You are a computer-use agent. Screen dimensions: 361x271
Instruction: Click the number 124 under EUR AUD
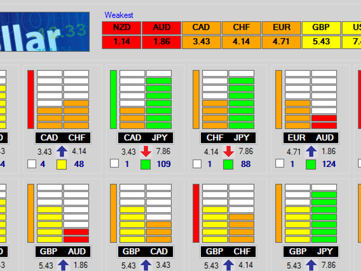coord(329,164)
